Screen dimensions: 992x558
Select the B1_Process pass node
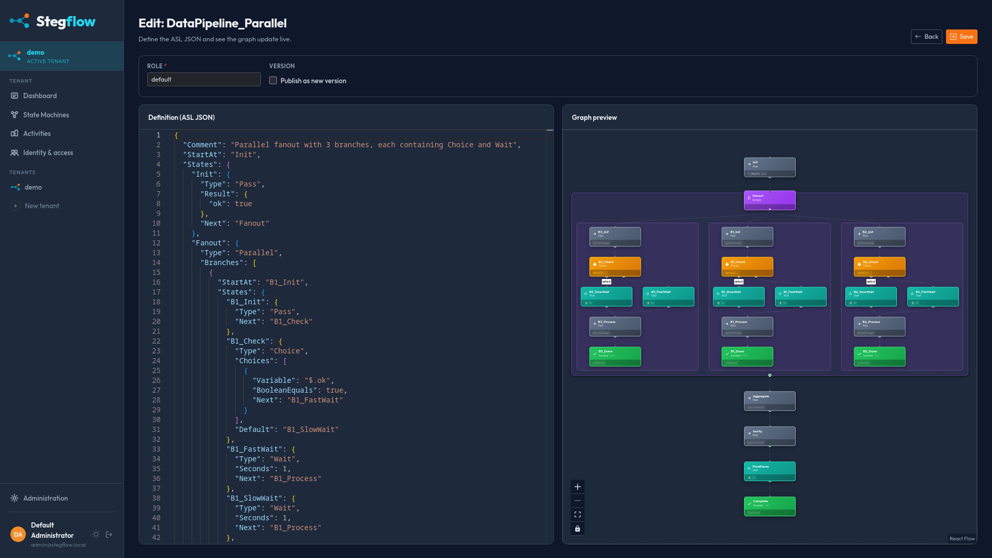click(748, 327)
